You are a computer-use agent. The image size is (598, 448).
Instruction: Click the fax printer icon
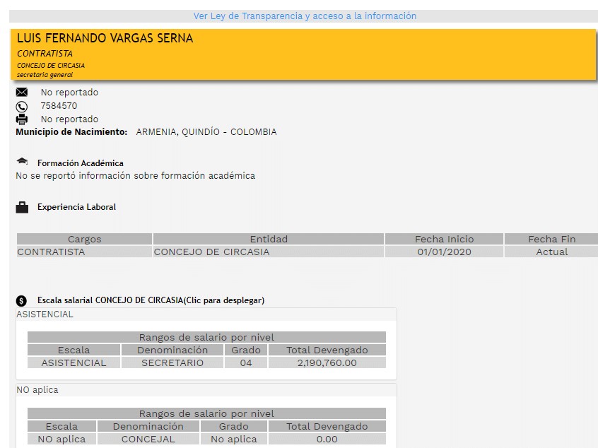(22, 119)
